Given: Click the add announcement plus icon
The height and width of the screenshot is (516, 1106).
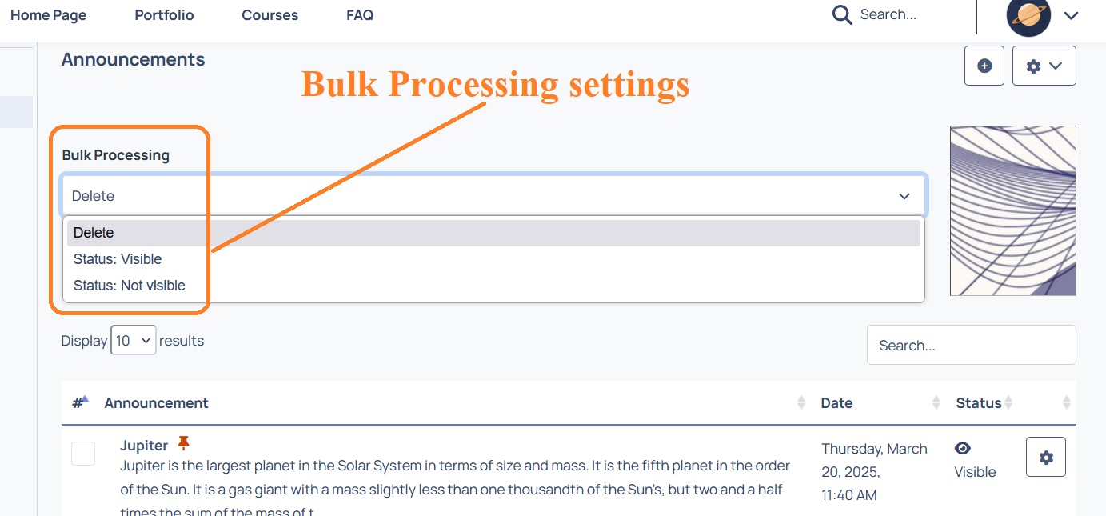Looking at the screenshot, I should coord(984,66).
